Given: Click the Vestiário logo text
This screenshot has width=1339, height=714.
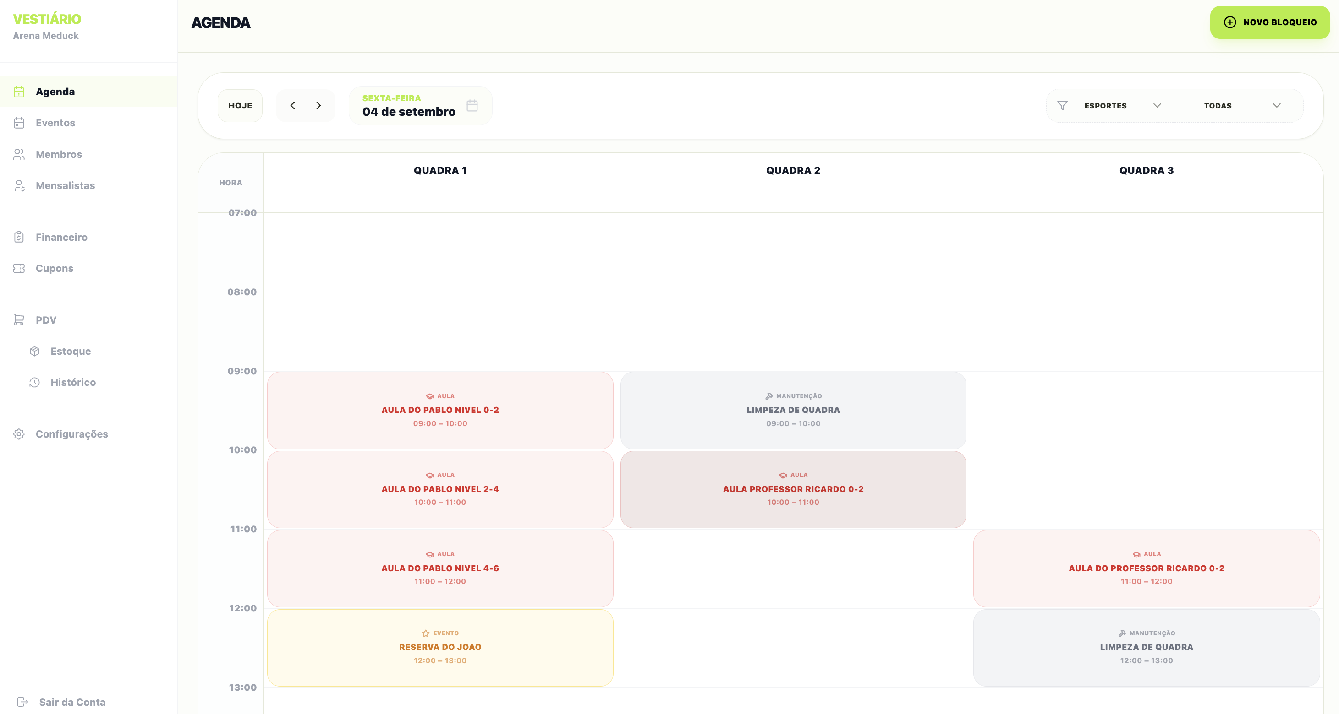Looking at the screenshot, I should [x=47, y=19].
